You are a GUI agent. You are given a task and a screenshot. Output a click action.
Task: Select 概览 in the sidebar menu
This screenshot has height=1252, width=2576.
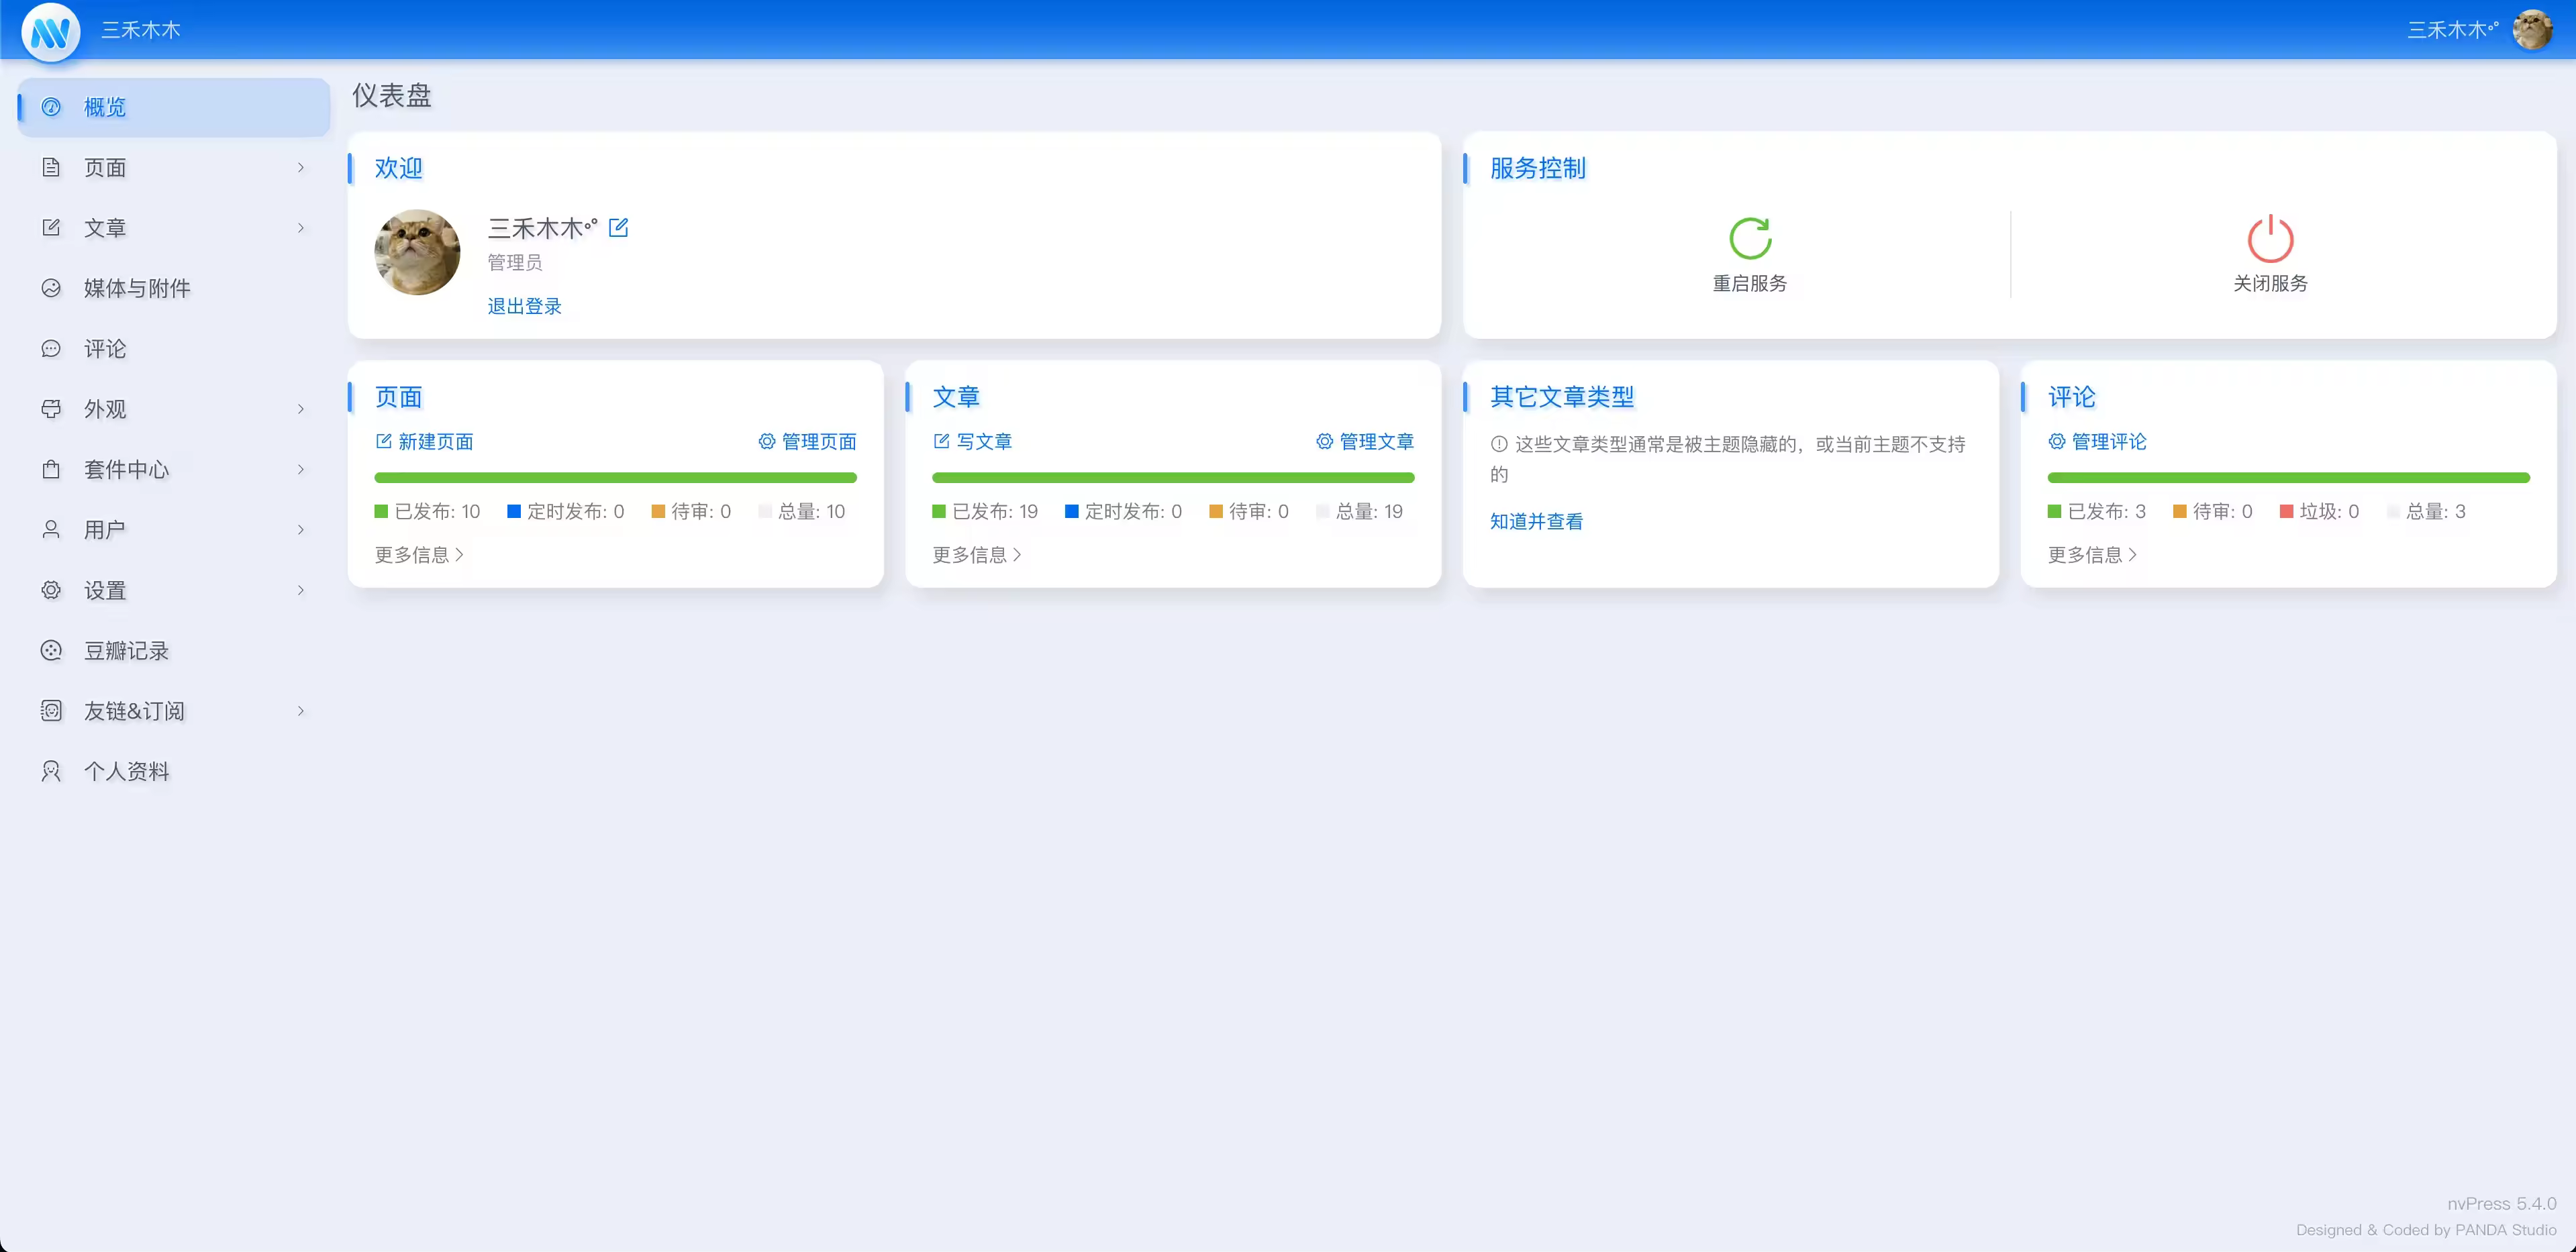174,107
